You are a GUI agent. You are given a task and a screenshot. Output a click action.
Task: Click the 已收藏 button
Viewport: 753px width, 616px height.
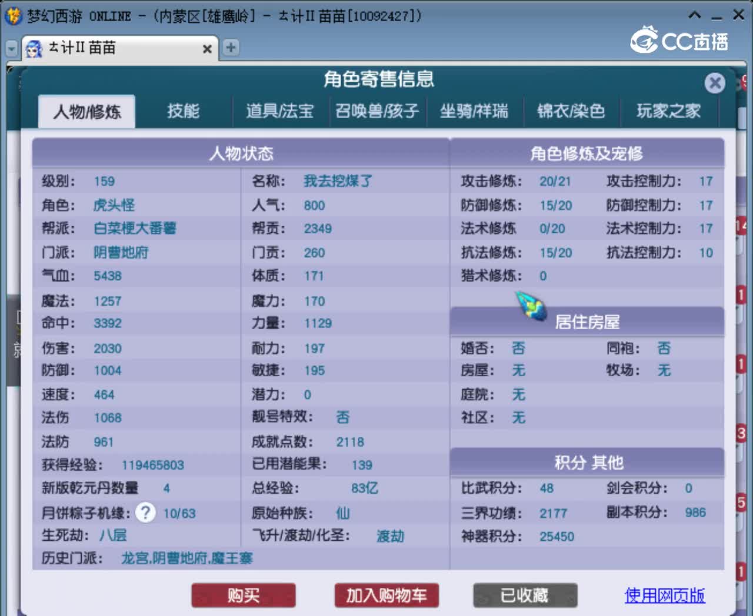pos(525,595)
